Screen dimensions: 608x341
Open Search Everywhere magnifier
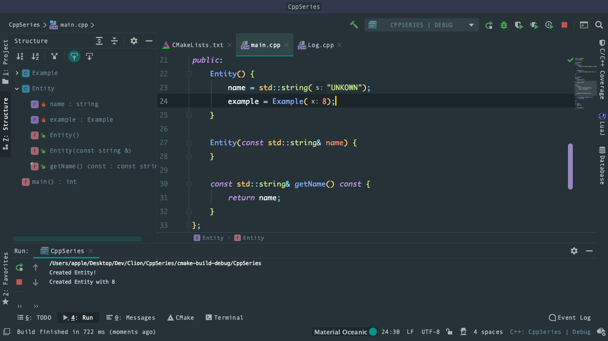[x=599, y=25]
